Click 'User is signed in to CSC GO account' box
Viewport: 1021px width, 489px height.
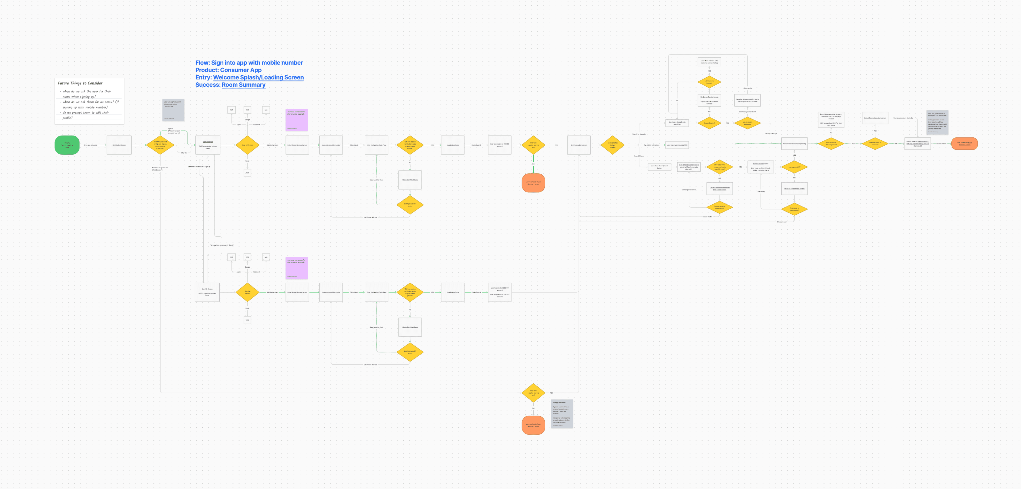499,145
